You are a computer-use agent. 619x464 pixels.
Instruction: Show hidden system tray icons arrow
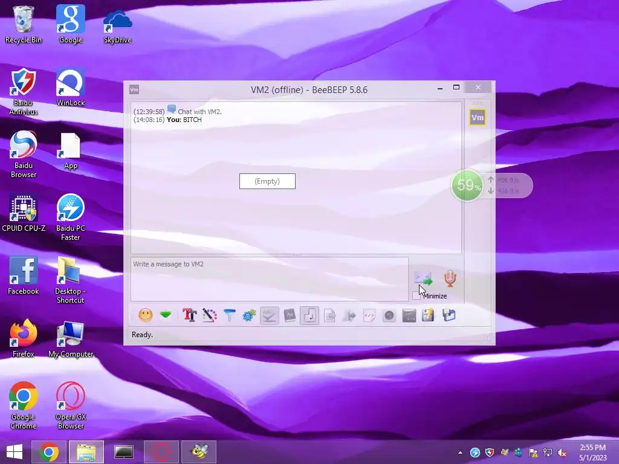tap(460, 453)
